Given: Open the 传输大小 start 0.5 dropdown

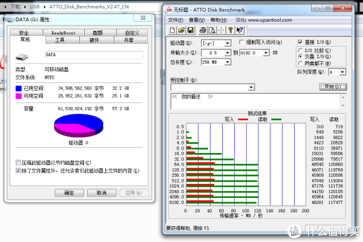Looking at the screenshot, I should [227, 53].
